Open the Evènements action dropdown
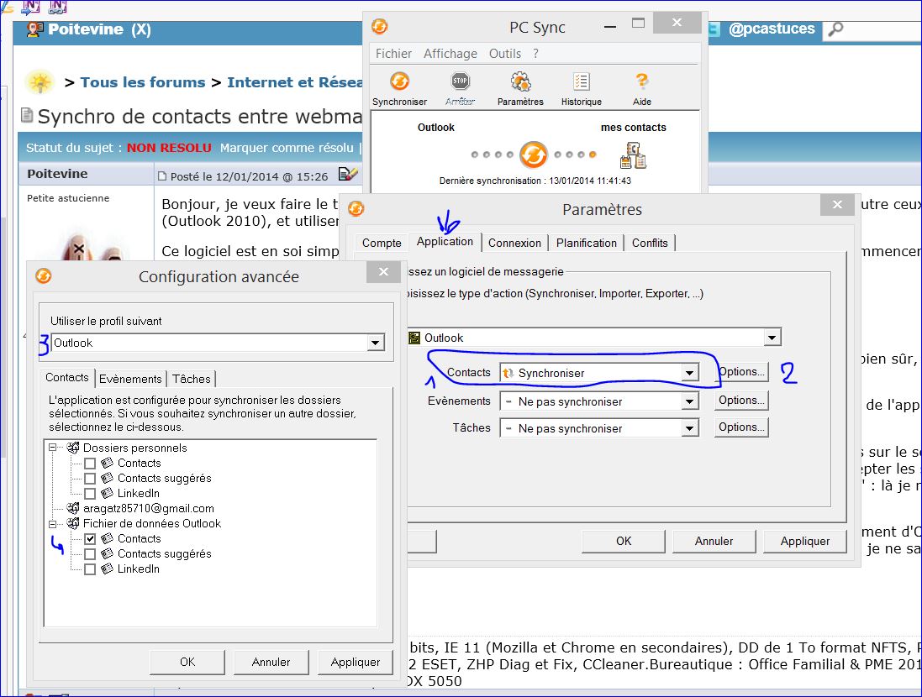 coord(690,401)
